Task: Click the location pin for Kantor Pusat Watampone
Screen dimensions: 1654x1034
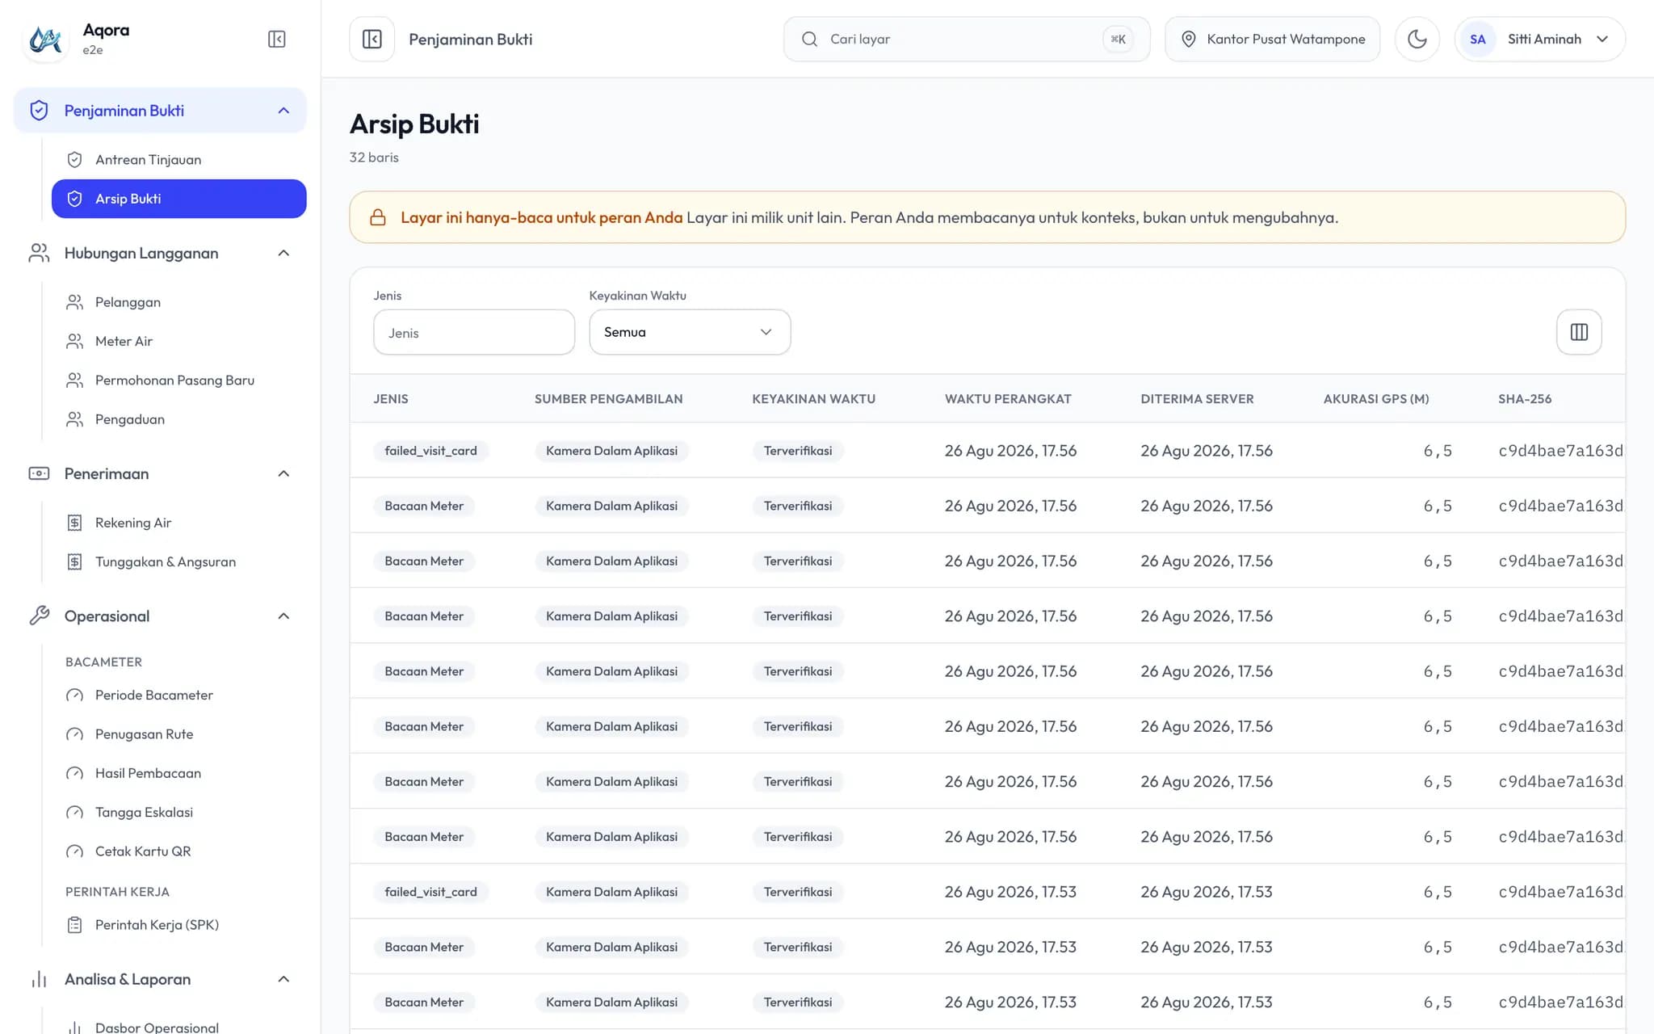Action: 1188,39
